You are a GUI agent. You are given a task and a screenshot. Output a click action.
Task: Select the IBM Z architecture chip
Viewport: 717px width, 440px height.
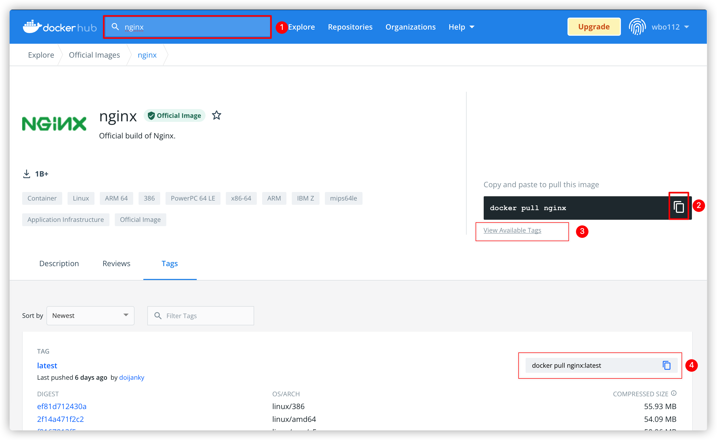click(305, 198)
